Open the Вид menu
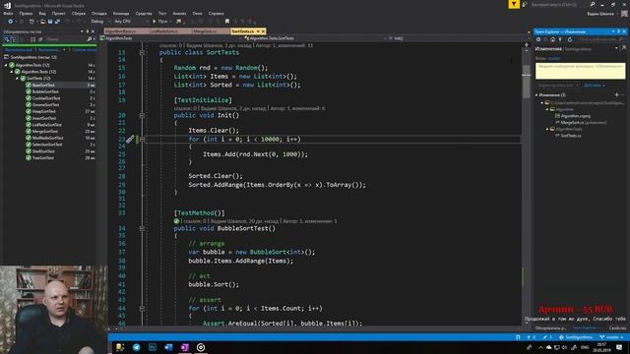 coord(42,13)
